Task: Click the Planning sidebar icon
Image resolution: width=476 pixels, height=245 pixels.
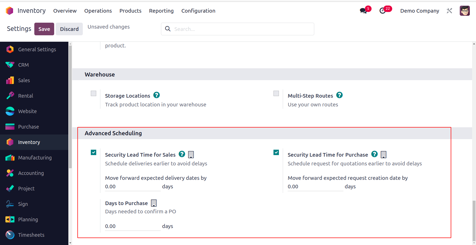Action: tap(10, 219)
